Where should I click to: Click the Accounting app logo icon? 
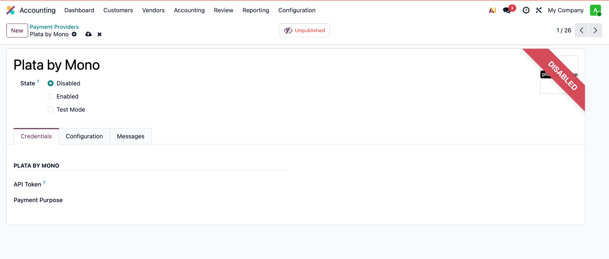(x=11, y=10)
